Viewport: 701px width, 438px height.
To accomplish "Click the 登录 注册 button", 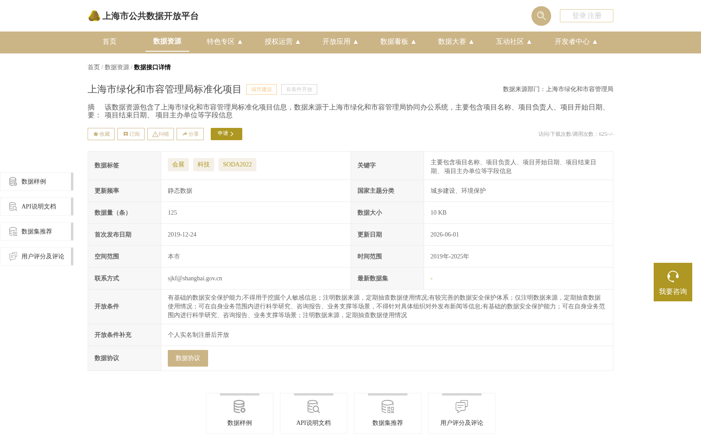I will (587, 16).
